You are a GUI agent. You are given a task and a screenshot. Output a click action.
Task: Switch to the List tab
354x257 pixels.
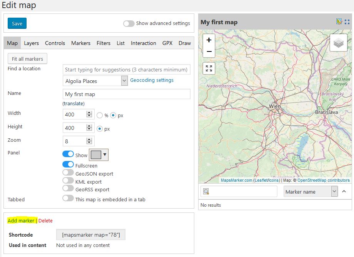(120, 43)
